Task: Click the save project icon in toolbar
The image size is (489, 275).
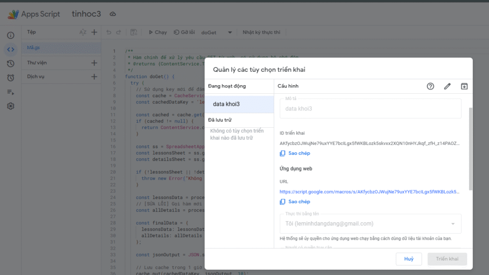Action: pos(134,32)
